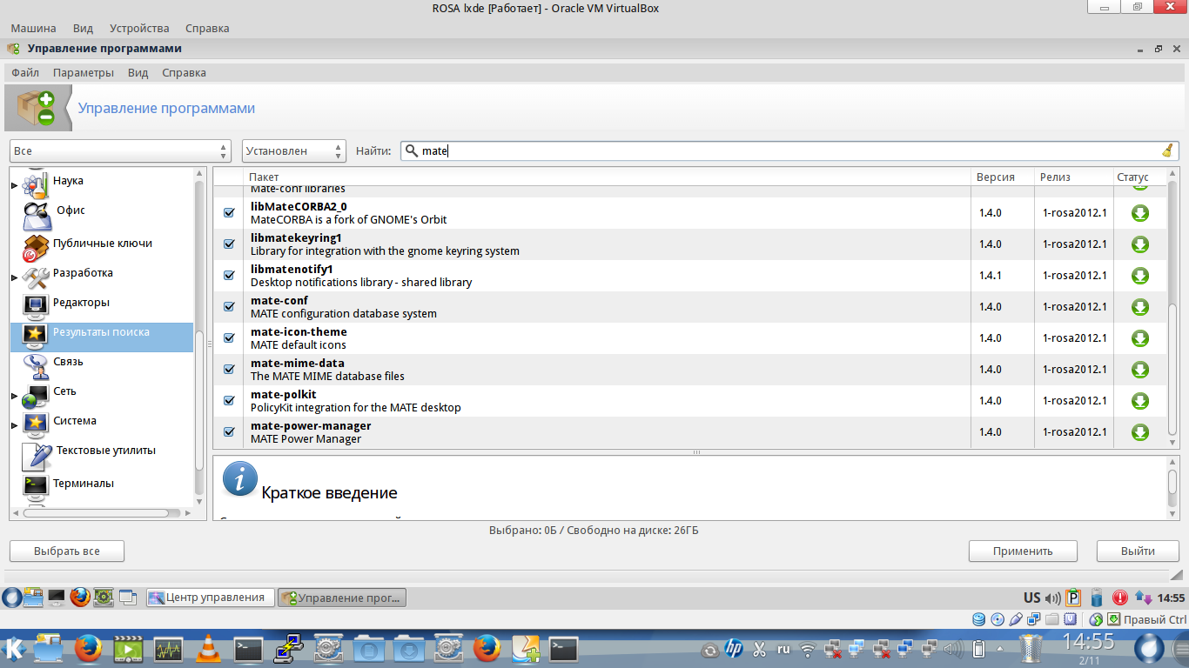Uncheck the mate-polkit package checkbox
Image resolution: width=1189 pixels, height=668 pixels.
(230, 401)
